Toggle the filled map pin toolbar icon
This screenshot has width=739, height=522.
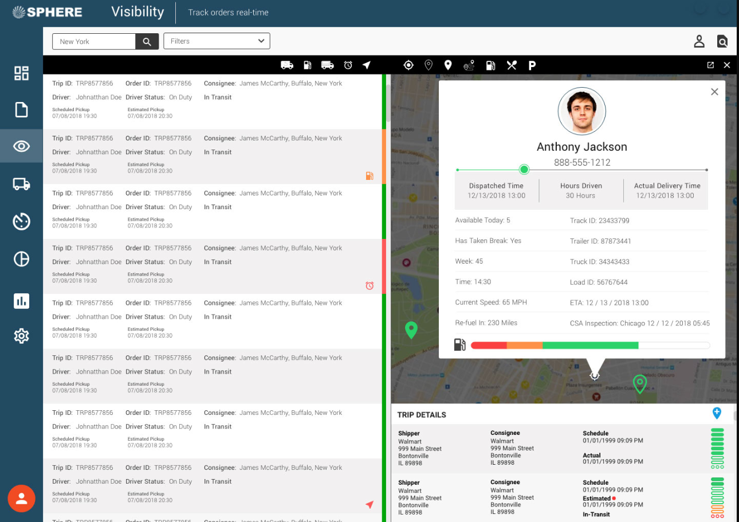coord(447,65)
